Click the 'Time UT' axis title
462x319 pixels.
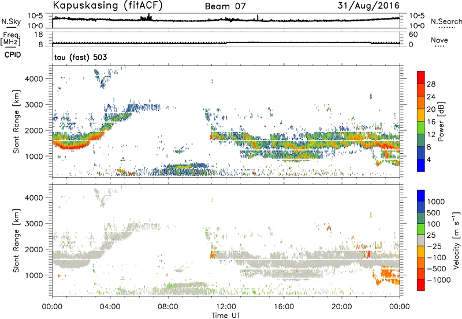(226, 316)
